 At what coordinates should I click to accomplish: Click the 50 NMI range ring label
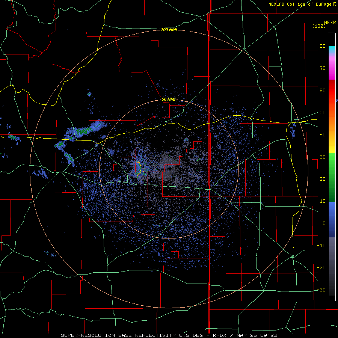click(x=169, y=100)
